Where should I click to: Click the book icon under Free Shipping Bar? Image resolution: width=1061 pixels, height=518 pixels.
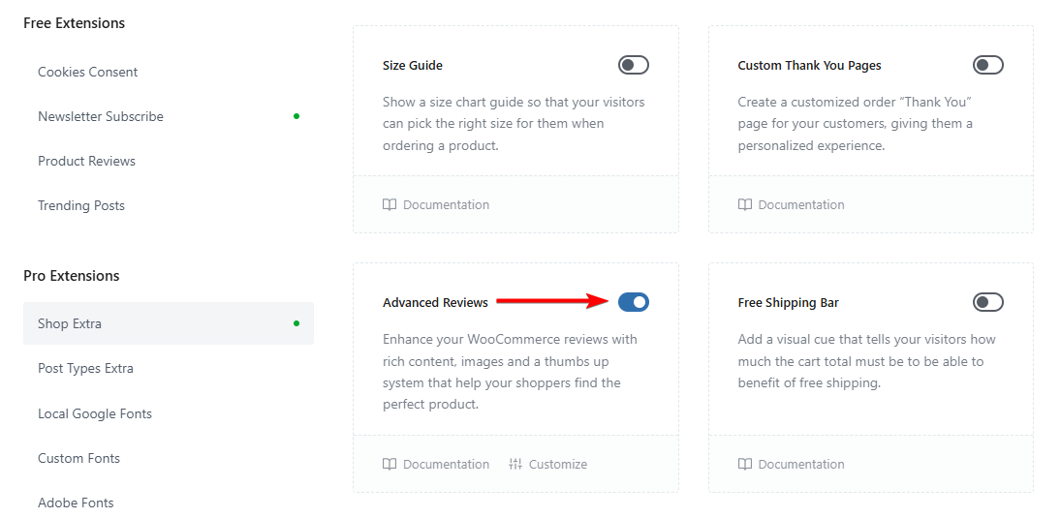744,465
